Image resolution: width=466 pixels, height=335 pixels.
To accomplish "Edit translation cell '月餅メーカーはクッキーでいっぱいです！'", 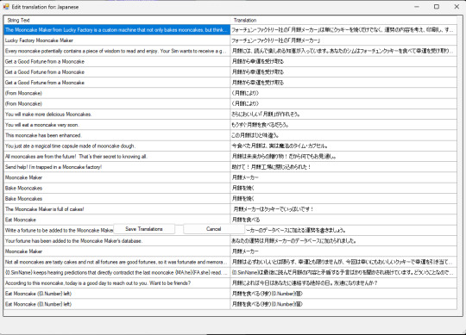I will pyautogui.click(x=343, y=209).
